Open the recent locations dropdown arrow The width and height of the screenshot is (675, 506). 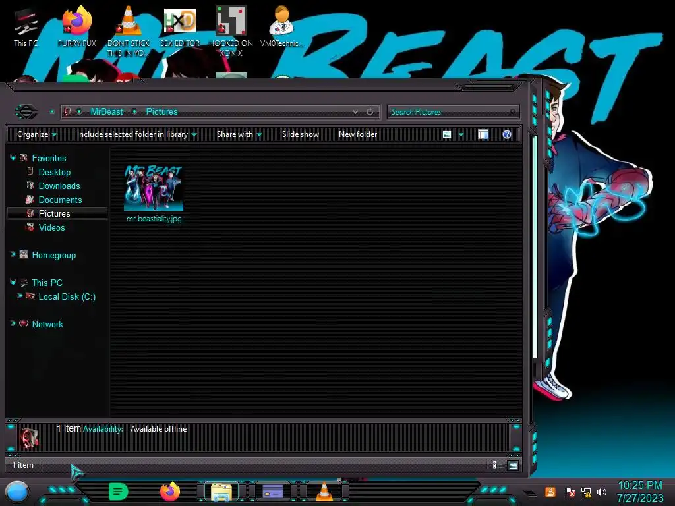click(x=52, y=112)
